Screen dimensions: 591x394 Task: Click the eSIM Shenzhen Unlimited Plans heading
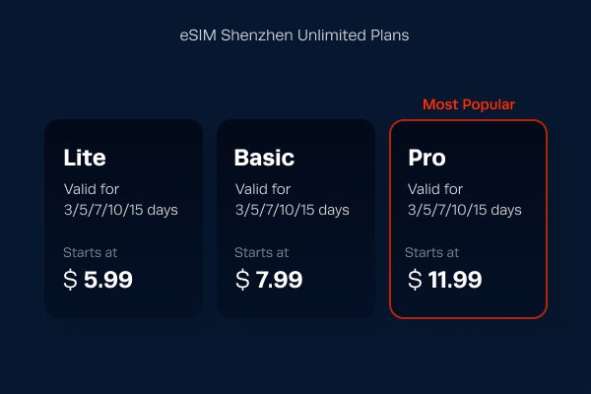[x=295, y=35]
